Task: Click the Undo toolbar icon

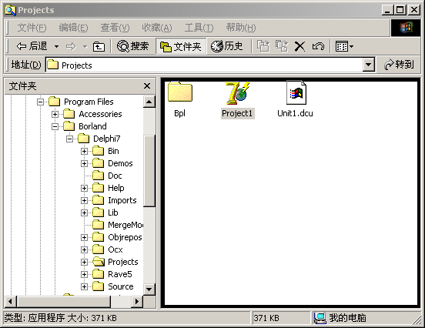Action: [318, 46]
